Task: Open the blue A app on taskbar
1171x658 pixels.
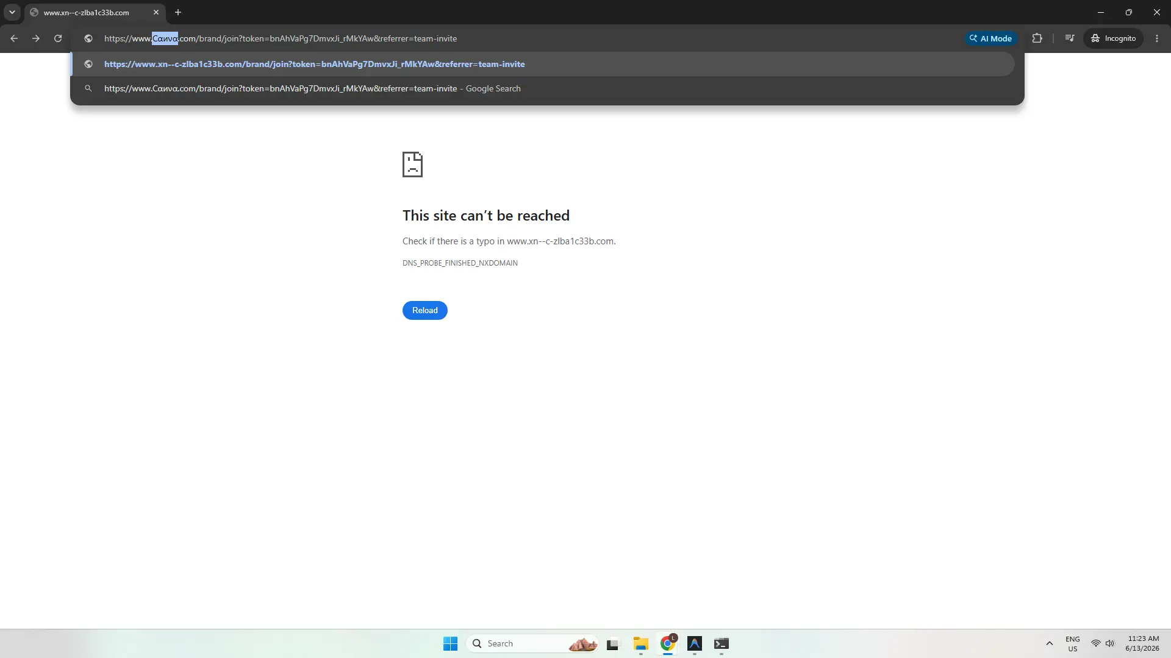Action: point(695,643)
